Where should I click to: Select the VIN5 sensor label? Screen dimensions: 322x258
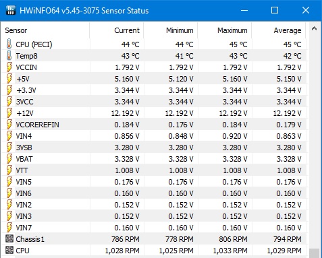(24, 182)
